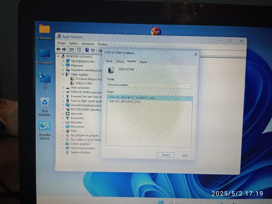This screenshot has width=272, height=204.
Task: Click the Ağ bağdaştırıcıları network adapter icon
Action: [x=68, y=61]
